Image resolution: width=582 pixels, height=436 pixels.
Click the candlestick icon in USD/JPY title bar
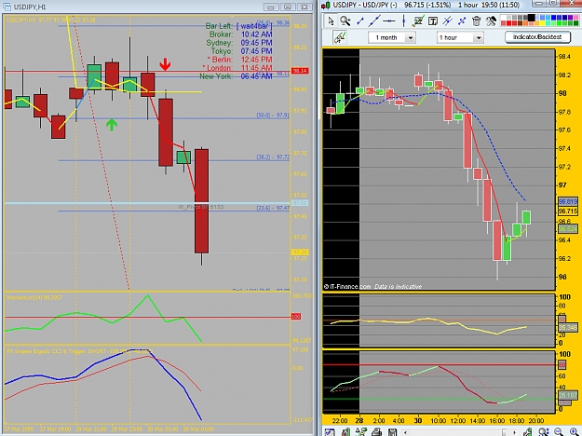[326, 6]
